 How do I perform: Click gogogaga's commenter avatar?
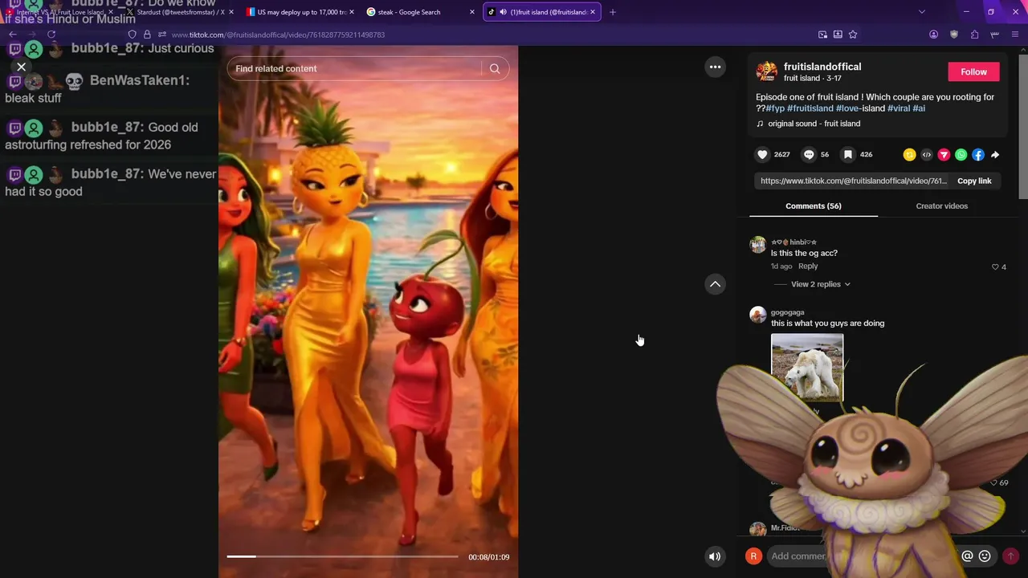click(757, 315)
